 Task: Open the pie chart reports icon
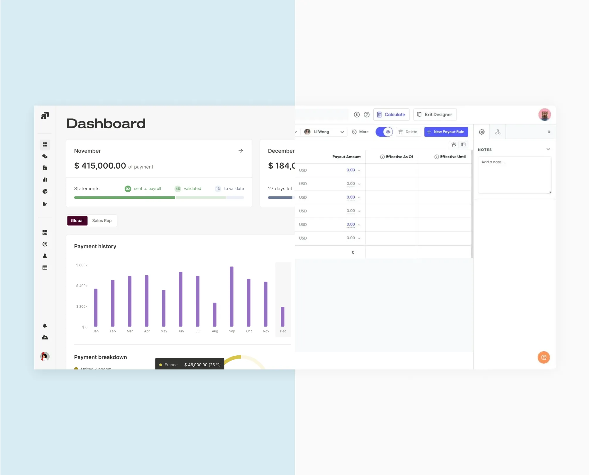(x=45, y=191)
